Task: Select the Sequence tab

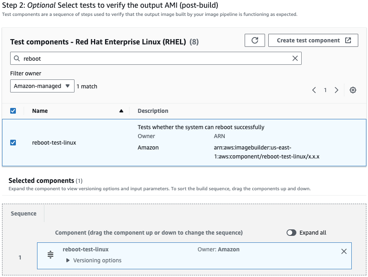Action: tap(23, 213)
